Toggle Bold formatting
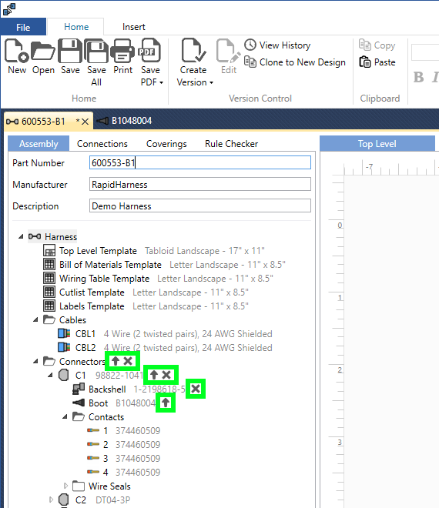 coord(418,77)
